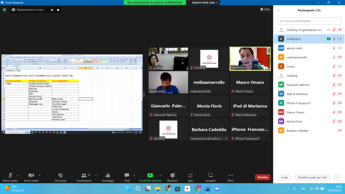
Task: Open video options arrow beside Avvia video
Action: pyautogui.click(x=39, y=175)
